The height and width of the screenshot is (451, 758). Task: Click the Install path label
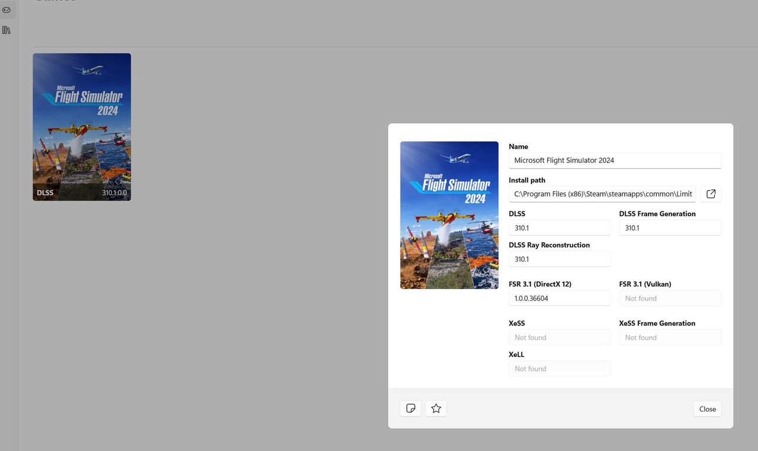tap(527, 180)
